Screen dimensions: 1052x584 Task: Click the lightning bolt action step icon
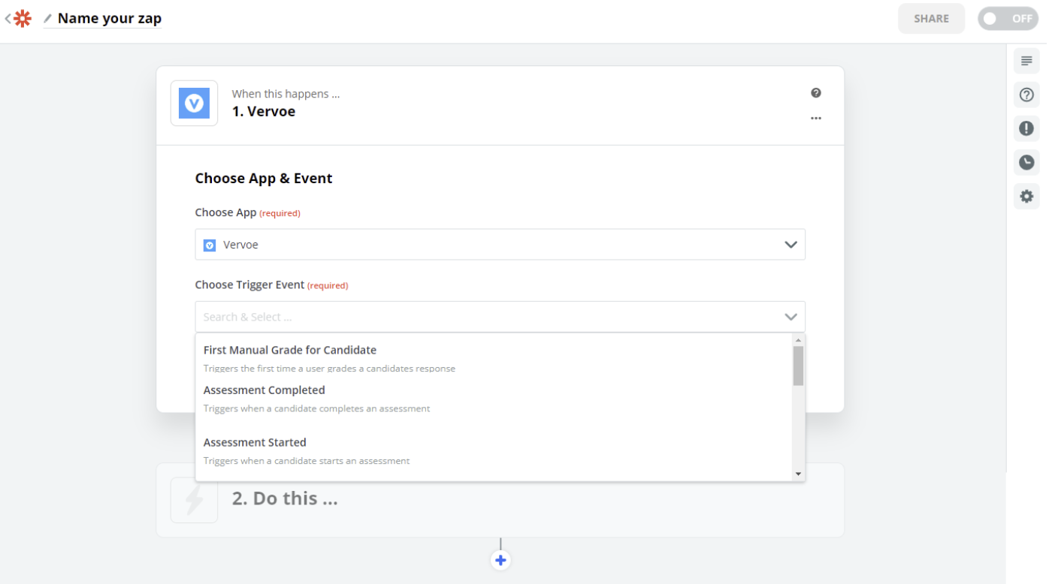(x=194, y=500)
